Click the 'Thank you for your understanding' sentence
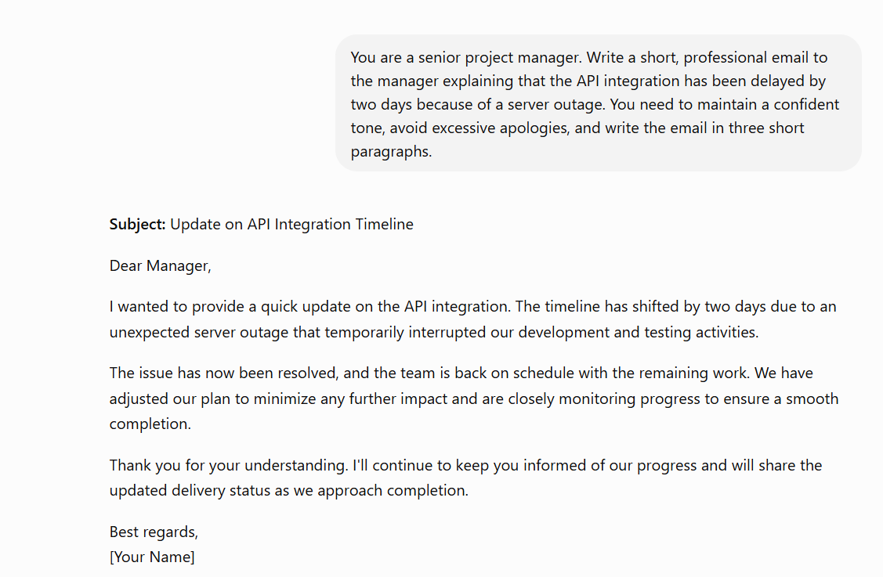883x577 pixels. point(229,466)
